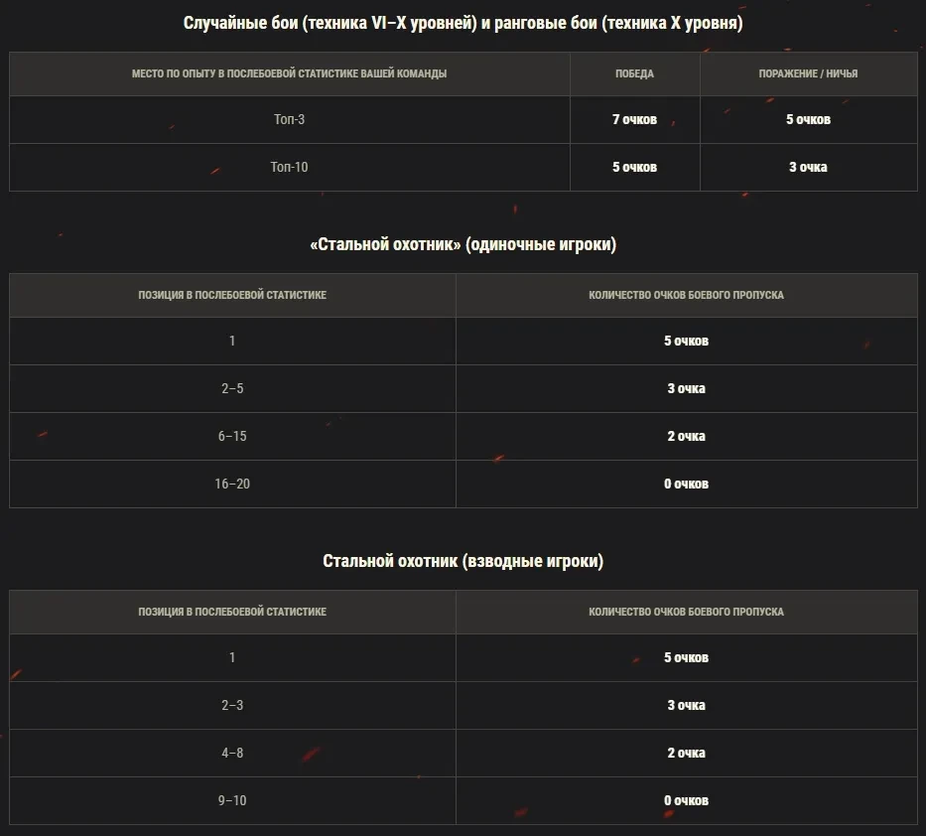
Task: Click the Топ-10 defeat cell "3 очка"
Action: [808, 168]
